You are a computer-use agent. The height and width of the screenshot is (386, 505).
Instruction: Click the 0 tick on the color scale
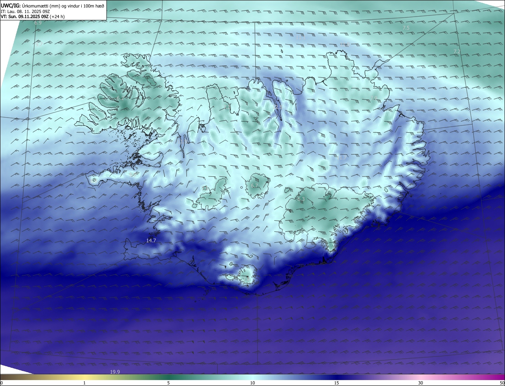tap(1, 383)
